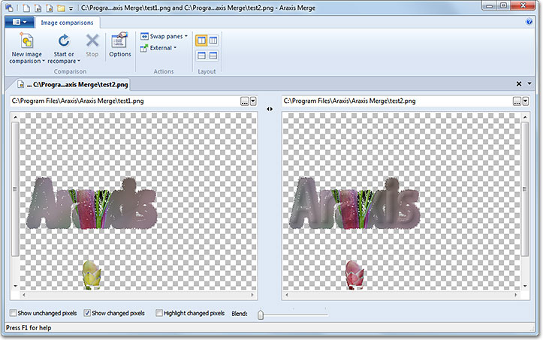Click the swap arrows between file panes
Screen dimensions: 543x340
tap(270, 109)
